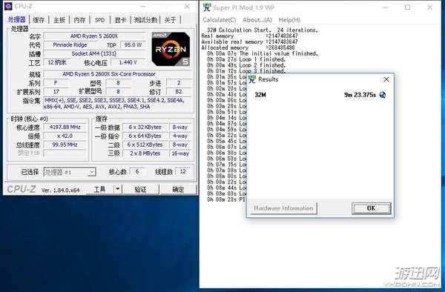Click the initial value finished log line
445x292 pixels.
click(x=263, y=53)
